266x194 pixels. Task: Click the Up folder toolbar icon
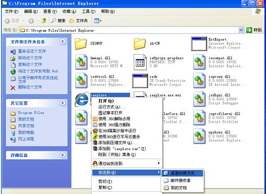click(x=44, y=21)
